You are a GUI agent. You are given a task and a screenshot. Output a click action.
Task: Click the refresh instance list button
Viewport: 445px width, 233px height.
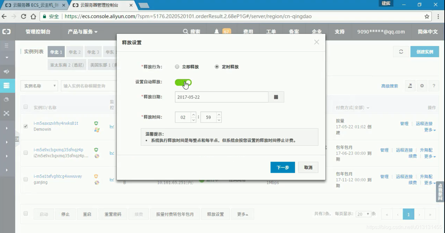click(x=401, y=51)
